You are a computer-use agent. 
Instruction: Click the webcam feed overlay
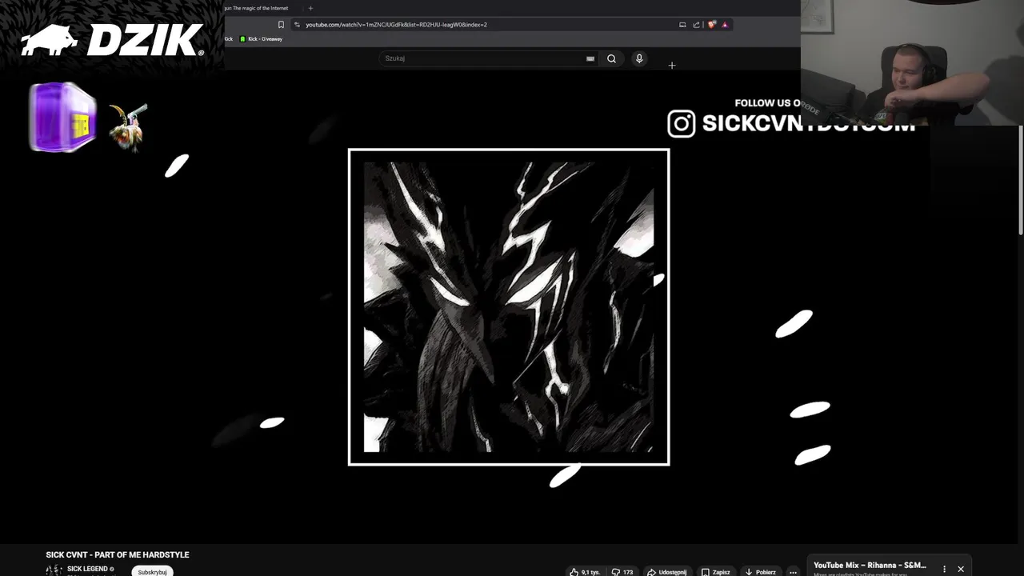pyautogui.click(x=912, y=62)
